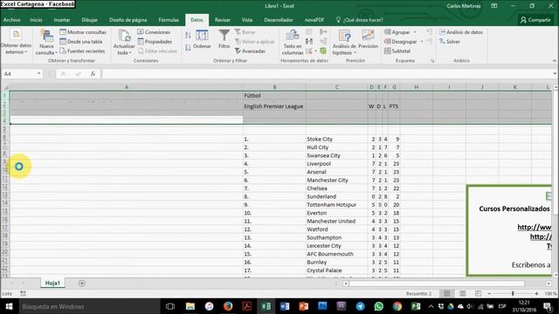Switch to Page Break Preview
The height and width of the screenshot is (314, 559).
tap(478, 293)
